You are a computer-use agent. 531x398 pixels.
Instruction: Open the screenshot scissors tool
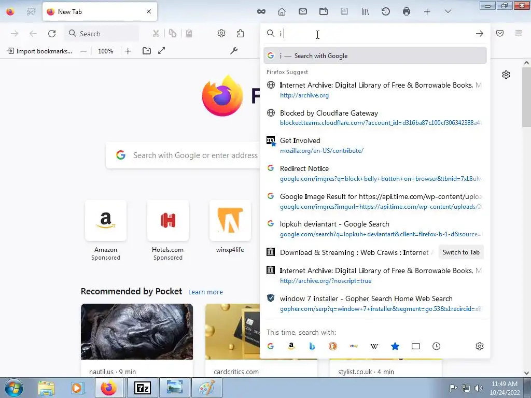(31, 11)
